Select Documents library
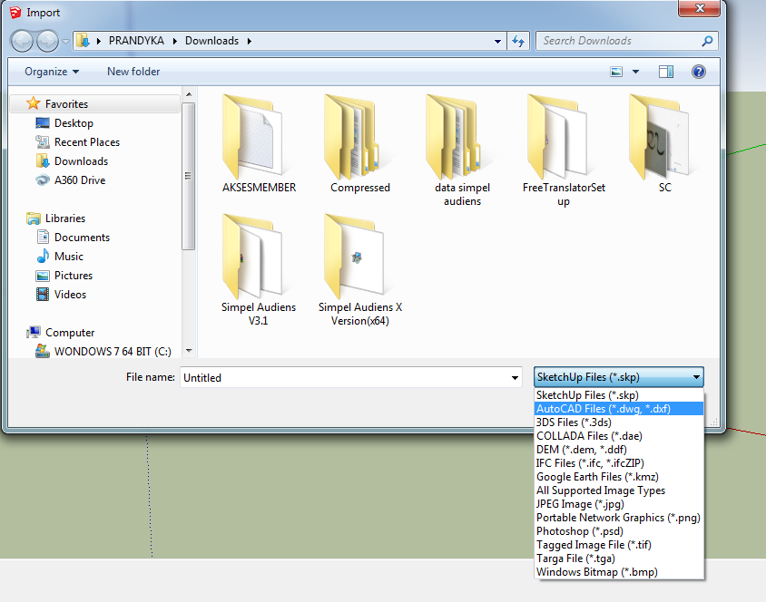 (82, 238)
